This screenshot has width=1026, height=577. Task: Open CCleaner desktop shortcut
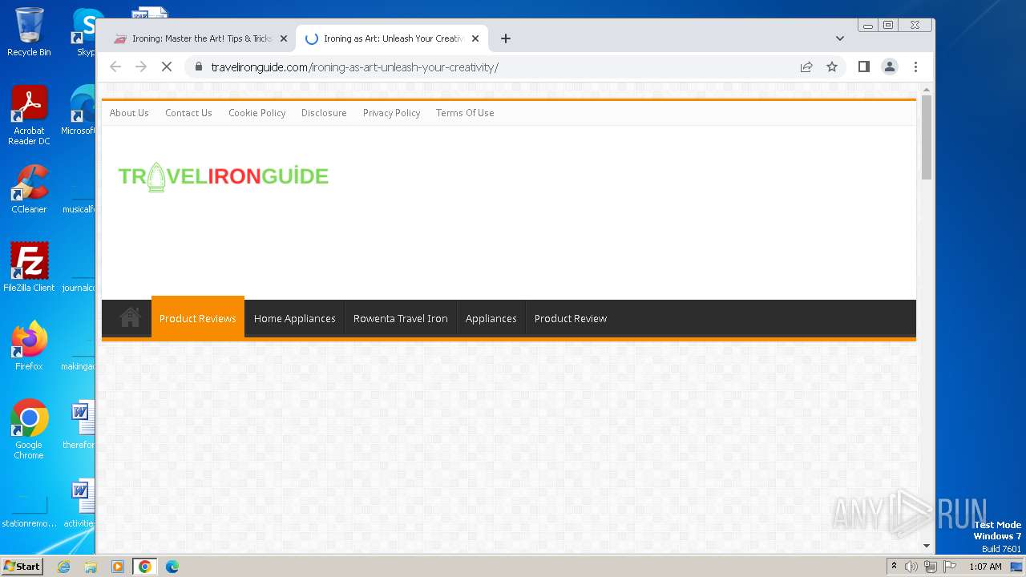click(29, 189)
